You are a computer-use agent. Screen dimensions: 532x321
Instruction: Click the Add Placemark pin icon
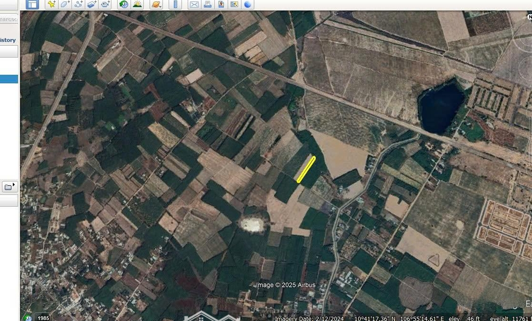point(51,4)
